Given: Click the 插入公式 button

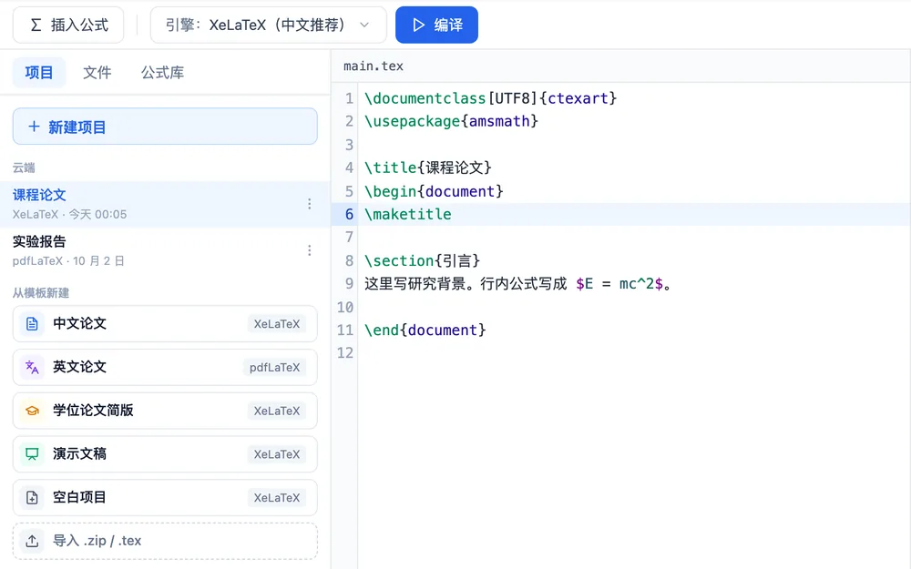Looking at the screenshot, I should tap(68, 25).
